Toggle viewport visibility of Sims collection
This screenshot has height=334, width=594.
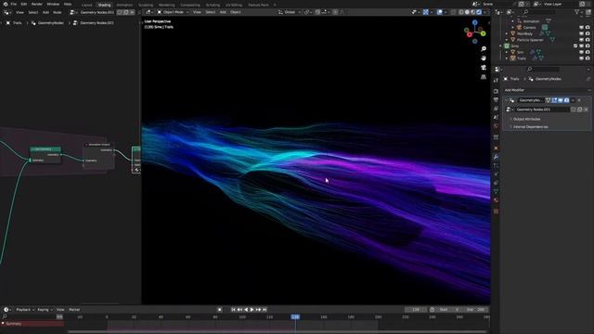(582, 45)
